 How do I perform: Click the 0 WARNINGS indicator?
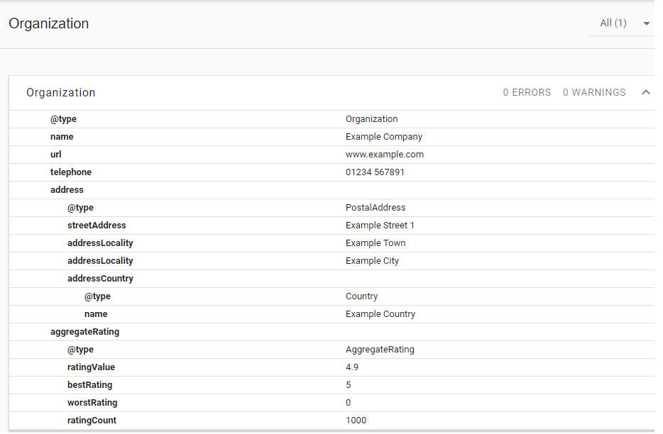coord(594,93)
